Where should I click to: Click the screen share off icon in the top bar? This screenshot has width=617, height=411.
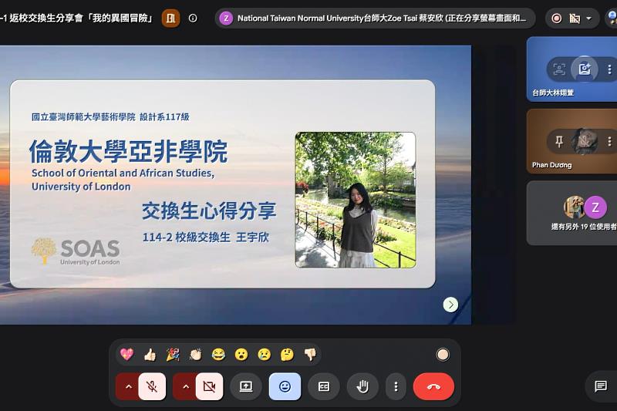(575, 18)
